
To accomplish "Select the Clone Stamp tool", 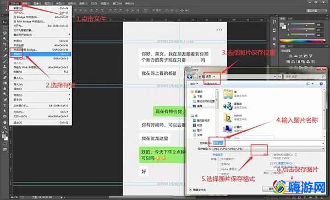I will tap(4, 67).
